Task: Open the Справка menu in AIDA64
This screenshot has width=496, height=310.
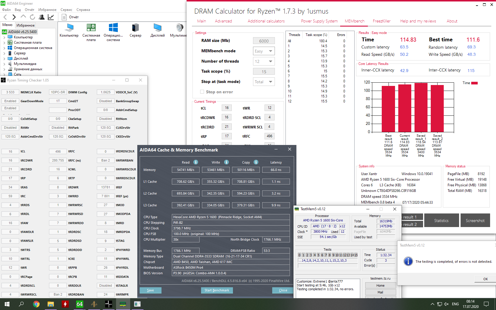Action: 83,10
